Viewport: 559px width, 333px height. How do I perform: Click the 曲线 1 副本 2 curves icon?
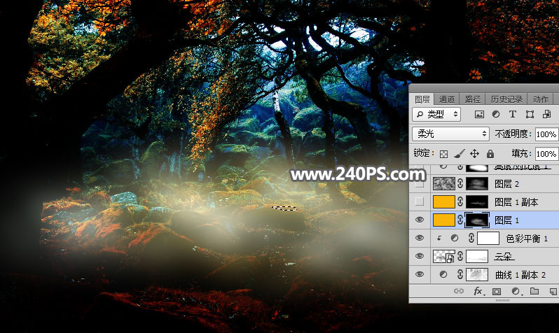coord(443,274)
